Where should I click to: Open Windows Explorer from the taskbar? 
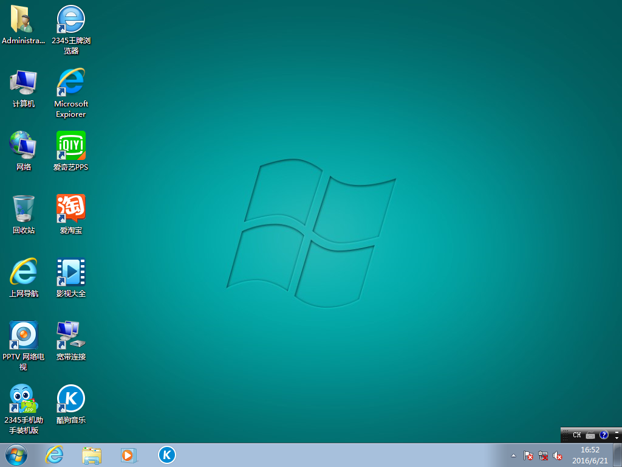[92, 455]
